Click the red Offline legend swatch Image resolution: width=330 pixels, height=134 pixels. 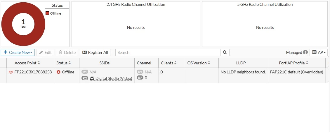(x=47, y=13)
